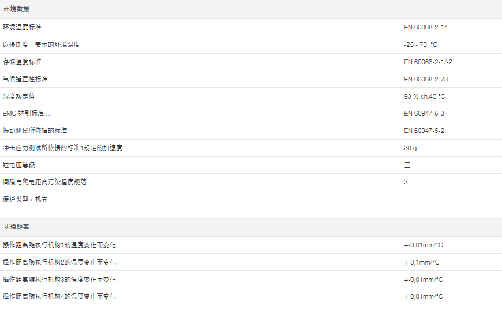Select the EN 60947-5-3 value
This screenshot has width=502, height=309.
pos(424,114)
